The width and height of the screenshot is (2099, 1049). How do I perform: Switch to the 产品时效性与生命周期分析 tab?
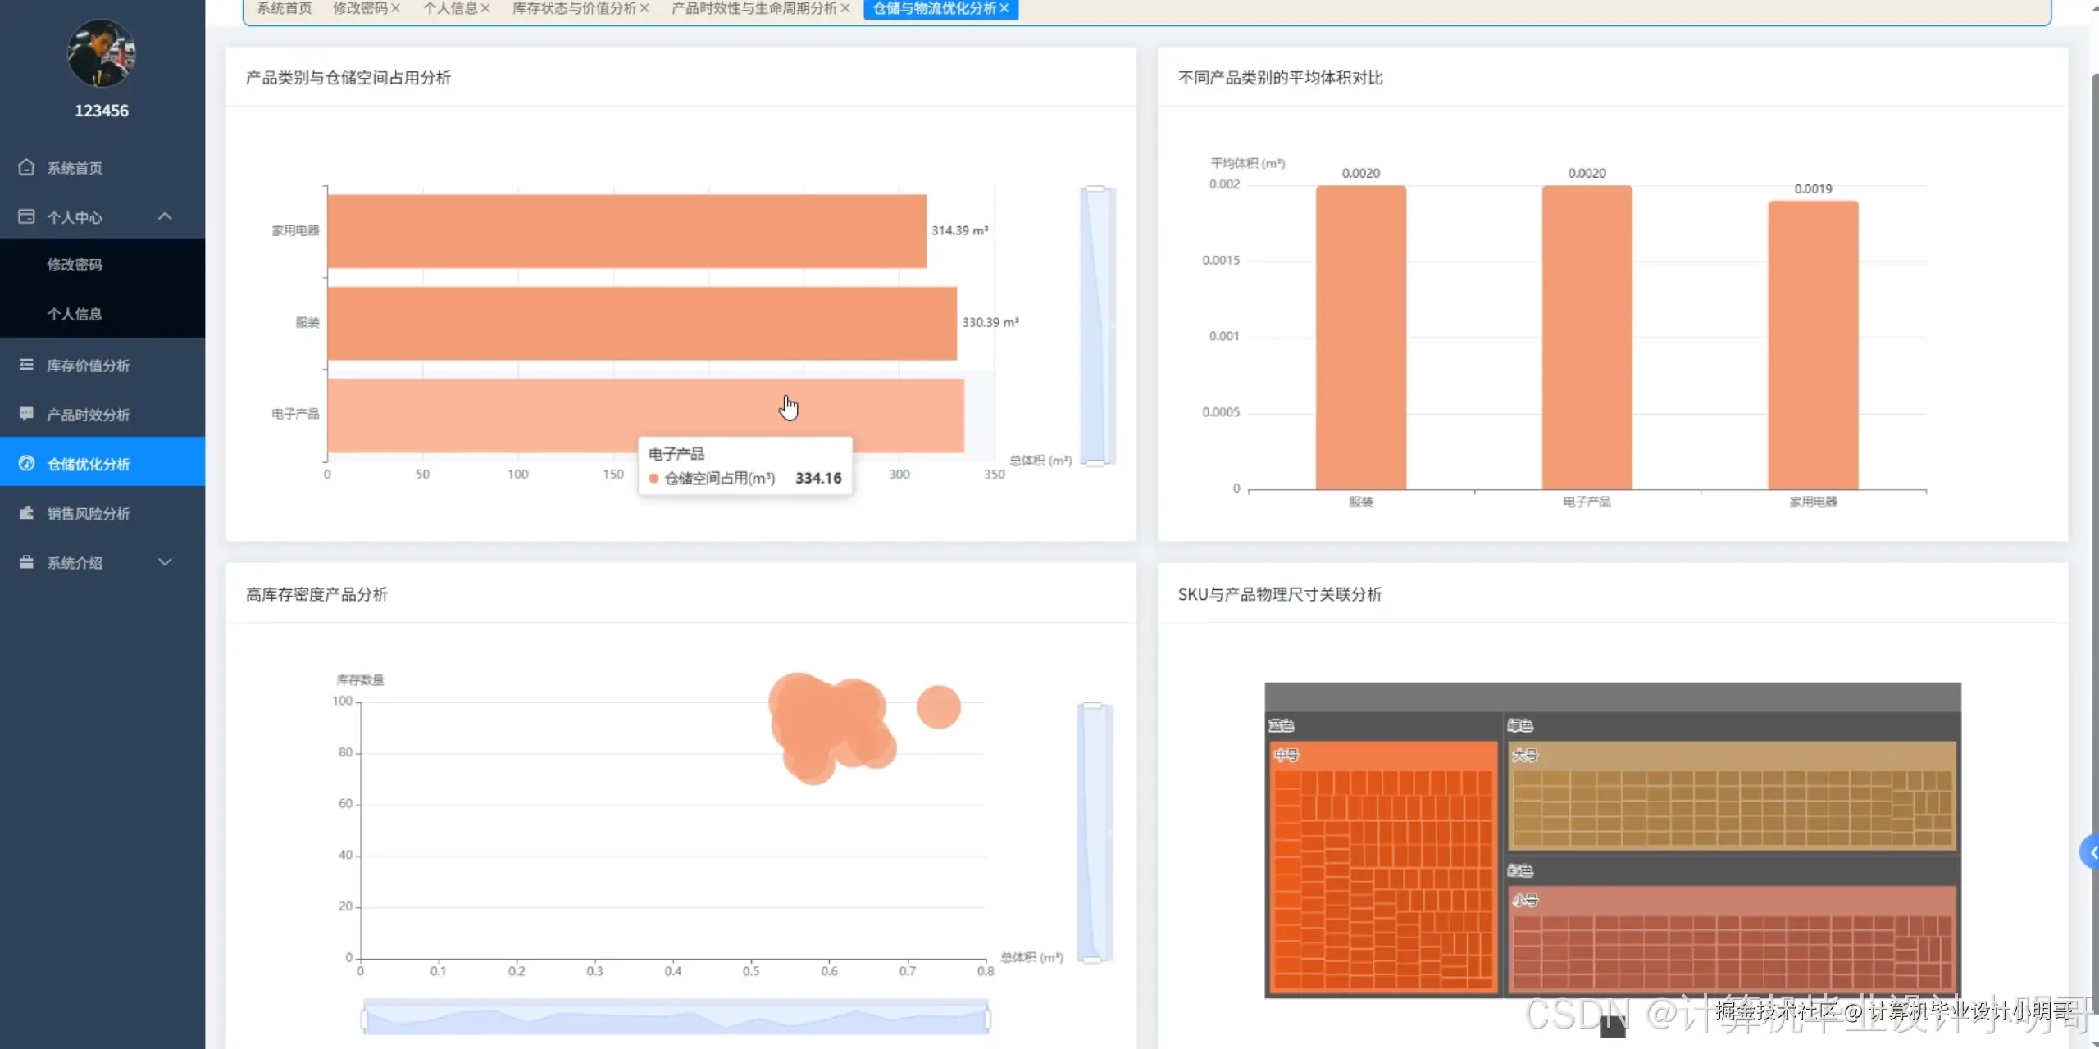click(754, 8)
